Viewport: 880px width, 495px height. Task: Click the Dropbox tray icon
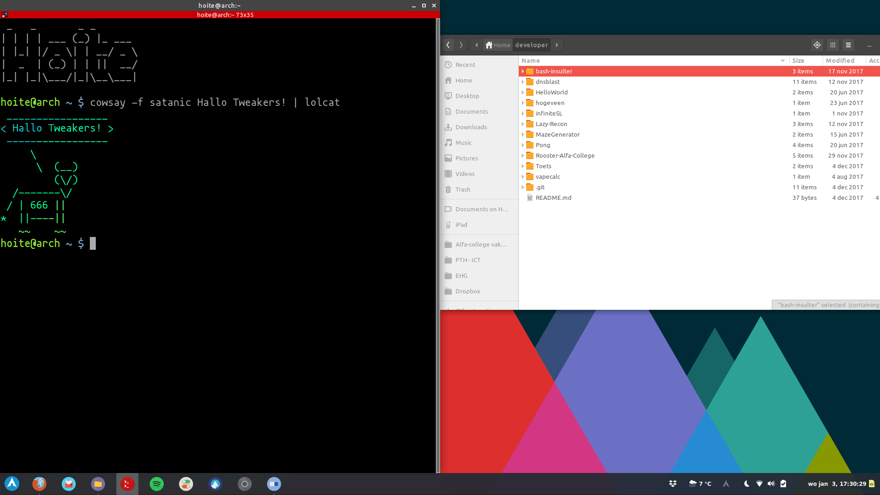coord(673,484)
